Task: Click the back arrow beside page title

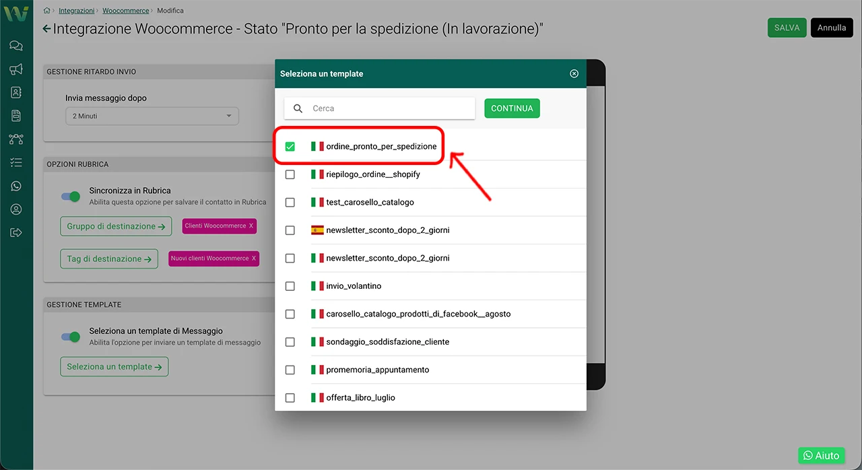Action: point(46,29)
